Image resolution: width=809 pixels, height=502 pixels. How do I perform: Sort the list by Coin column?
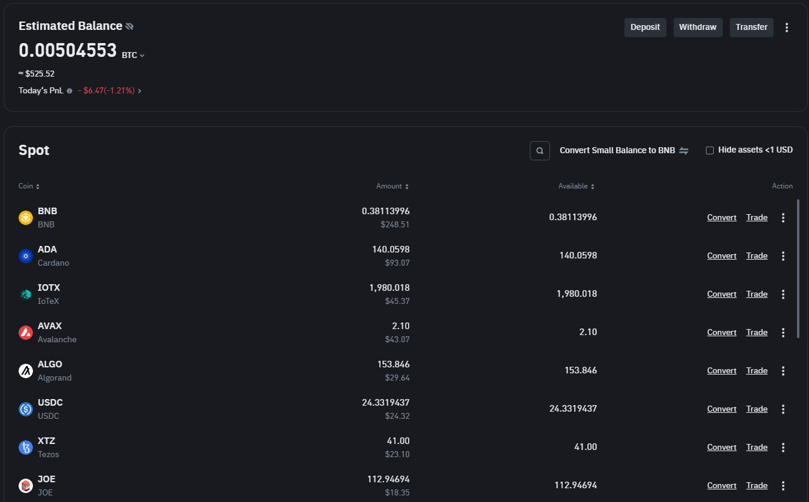(x=29, y=186)
